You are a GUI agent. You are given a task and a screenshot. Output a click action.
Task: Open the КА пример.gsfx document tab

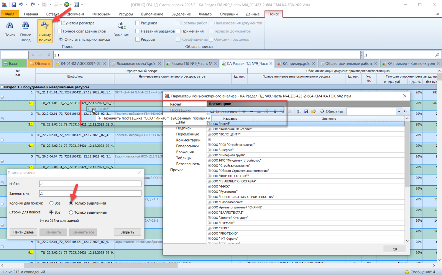click(x=296, y=63)
